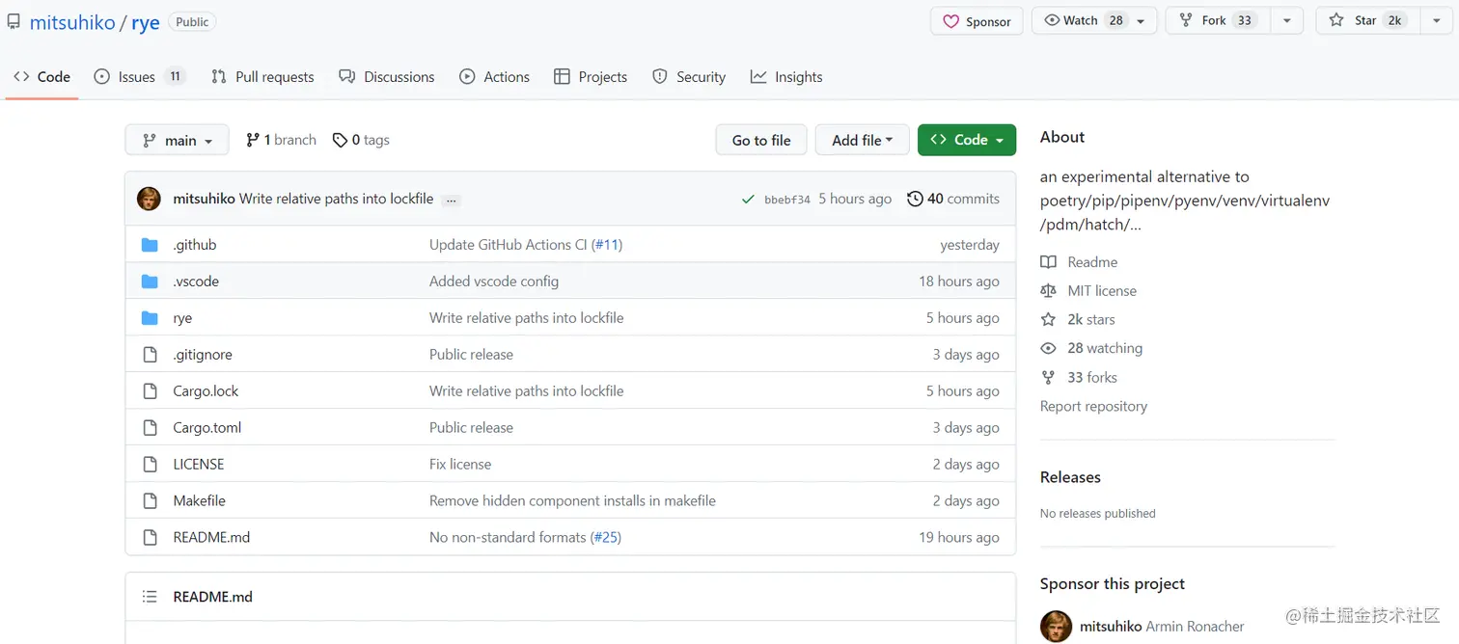1459x644 pixels.
Task: Click the heart icon in Sponsor button
Action: coord(950,21)
